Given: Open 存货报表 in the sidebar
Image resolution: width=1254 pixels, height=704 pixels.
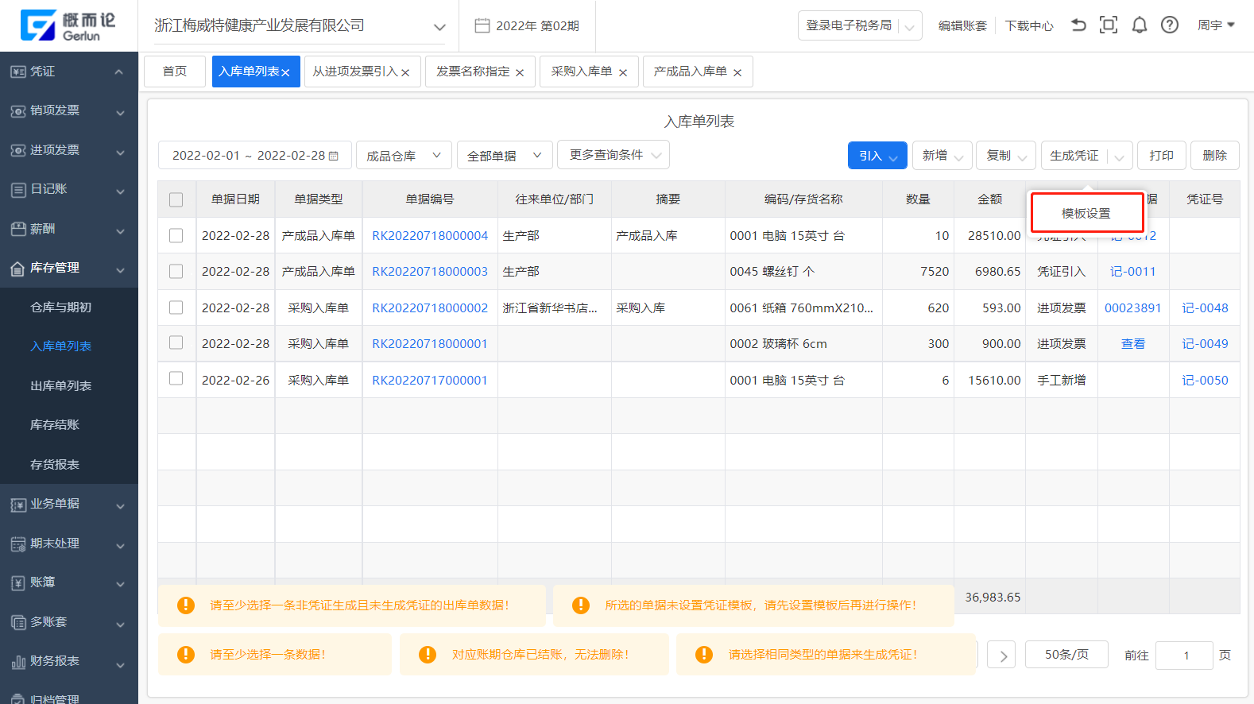Looking at the screenshot, I should pos(55,465).
